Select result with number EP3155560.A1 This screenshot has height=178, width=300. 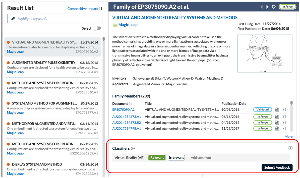tap(52, 88)
